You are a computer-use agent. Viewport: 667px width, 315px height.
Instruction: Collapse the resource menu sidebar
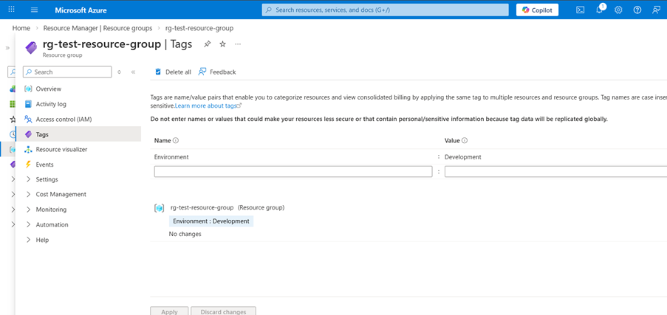point(133,72)
